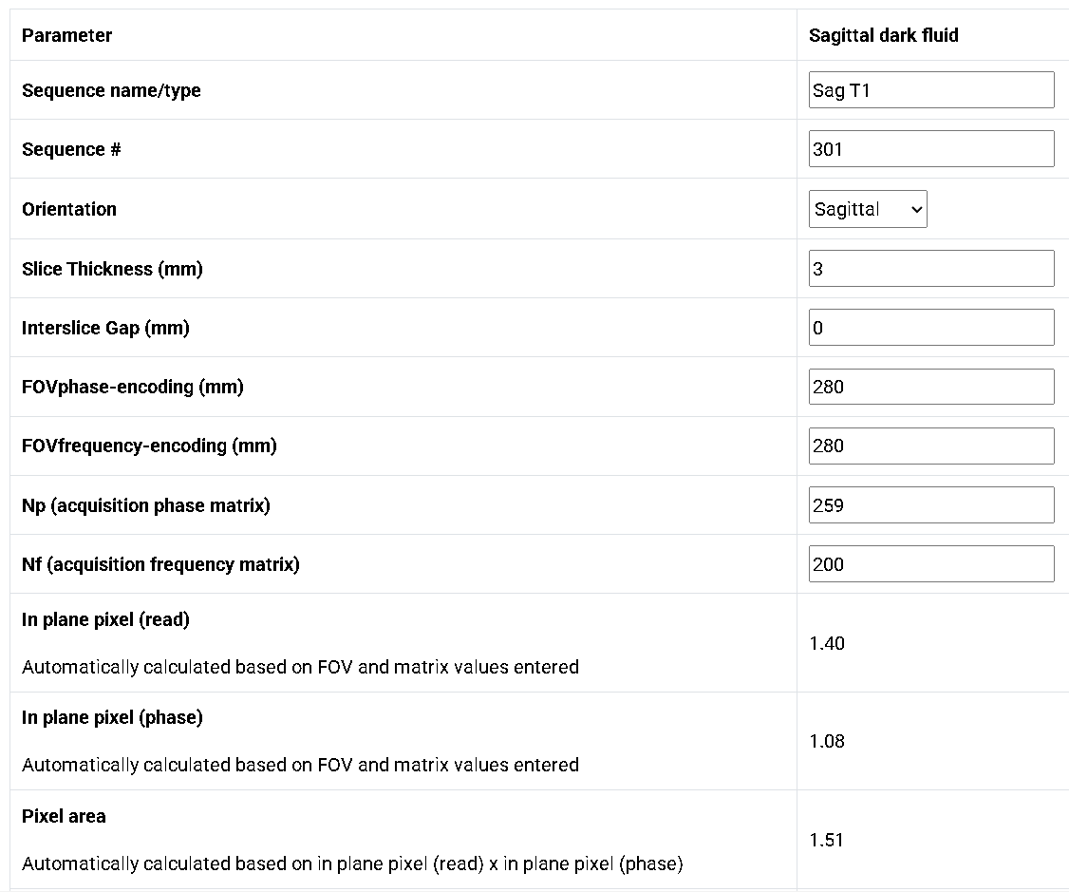Select the FOVfrequency-encoding input field

pos(931,446)
